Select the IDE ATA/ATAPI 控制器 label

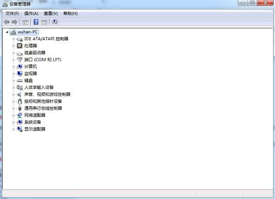pyautogui.click(x=46, y=39)
